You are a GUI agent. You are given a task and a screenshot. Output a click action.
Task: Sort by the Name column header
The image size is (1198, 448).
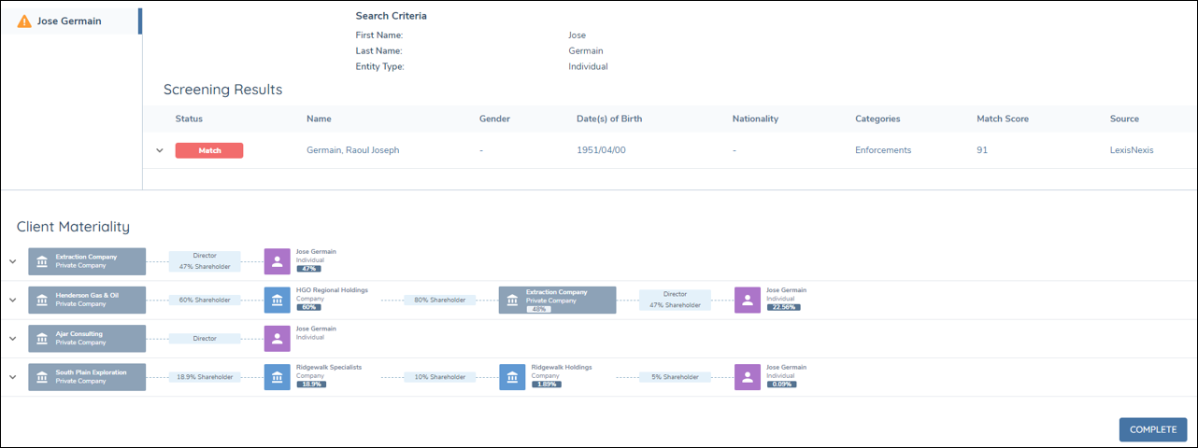319,119
